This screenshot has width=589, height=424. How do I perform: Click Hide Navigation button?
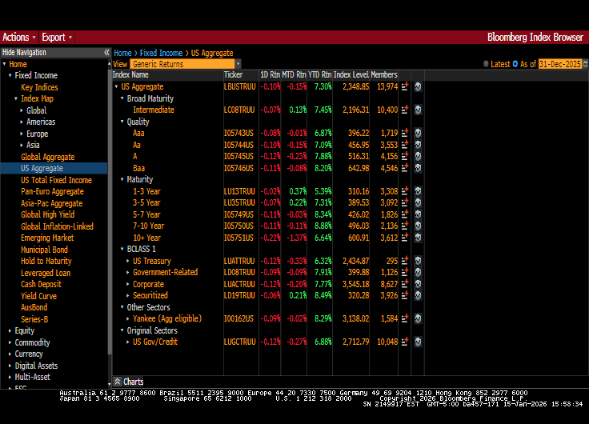25,53
